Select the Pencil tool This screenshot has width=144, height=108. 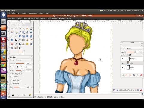27,40
